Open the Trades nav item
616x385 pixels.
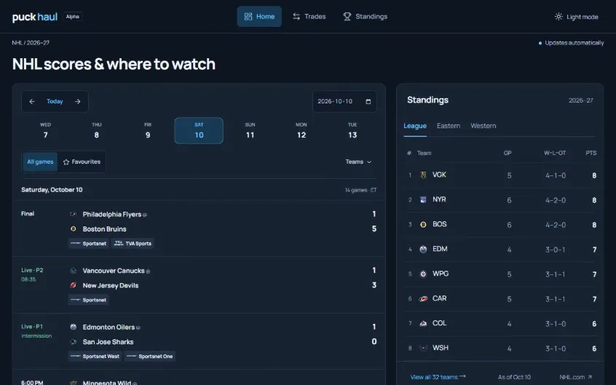(x=309, y=17)
